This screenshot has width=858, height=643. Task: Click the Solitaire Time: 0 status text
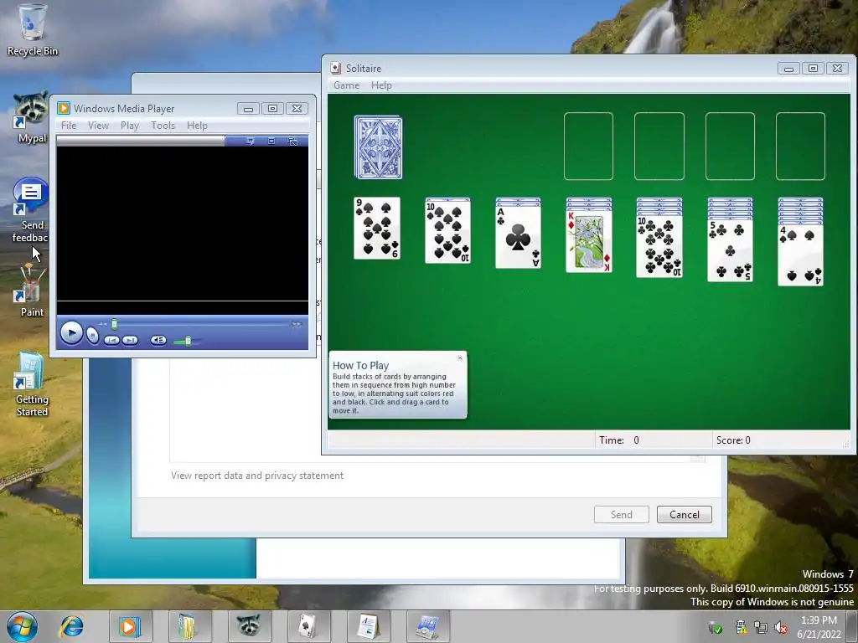click(x=619, y=440)
